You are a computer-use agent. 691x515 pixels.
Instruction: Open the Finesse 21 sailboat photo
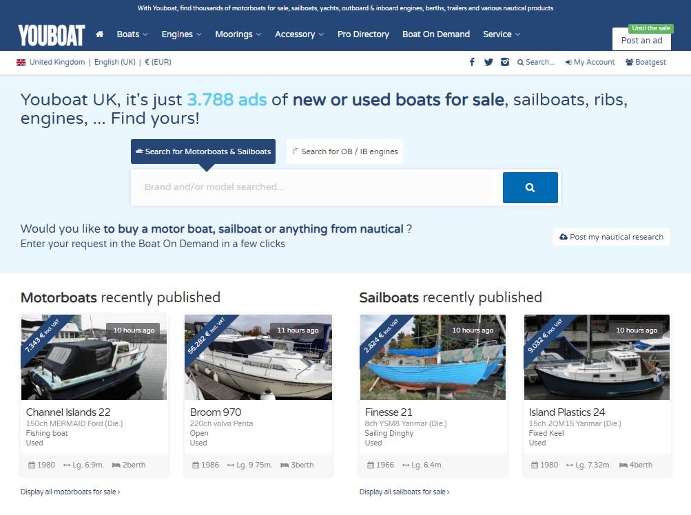point(433,357)
